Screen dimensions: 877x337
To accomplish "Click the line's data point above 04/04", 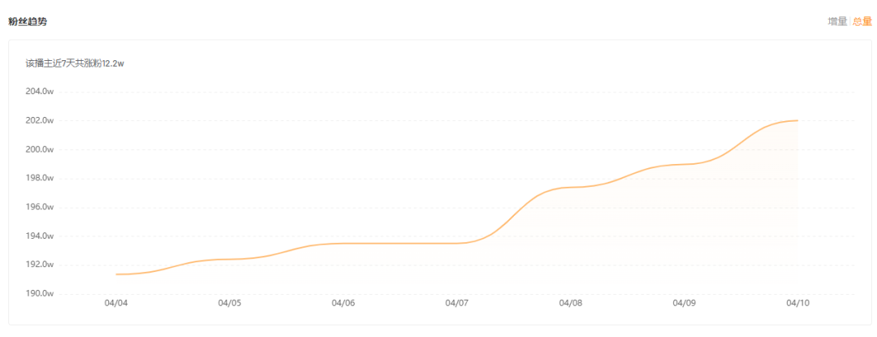I will 116,274.
